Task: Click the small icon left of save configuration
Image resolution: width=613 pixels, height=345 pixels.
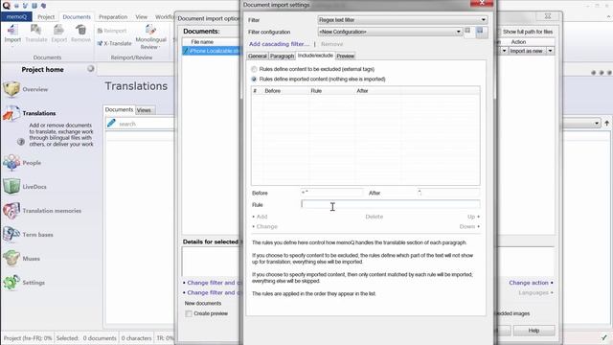Action: tap(467, 30)
